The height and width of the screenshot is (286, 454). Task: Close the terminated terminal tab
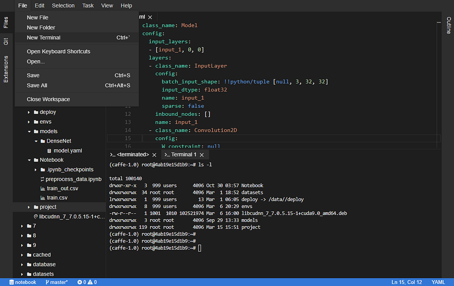[x=154, y=155]
